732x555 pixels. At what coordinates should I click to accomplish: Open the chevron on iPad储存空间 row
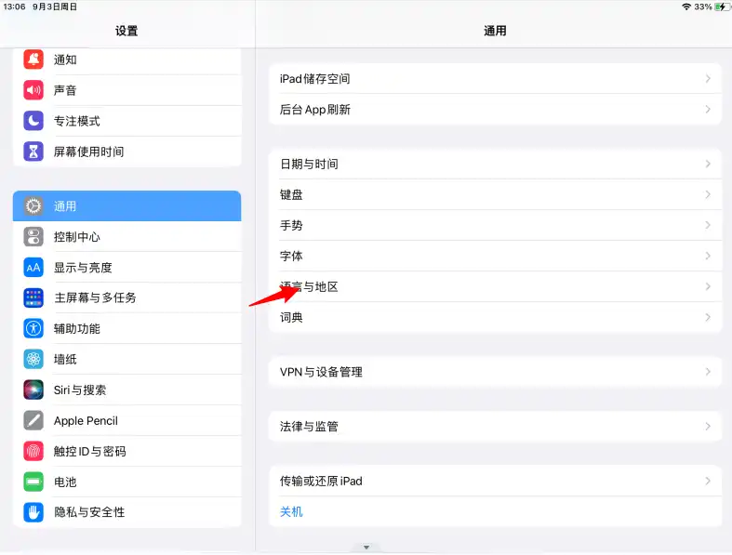tap(708, 79)
